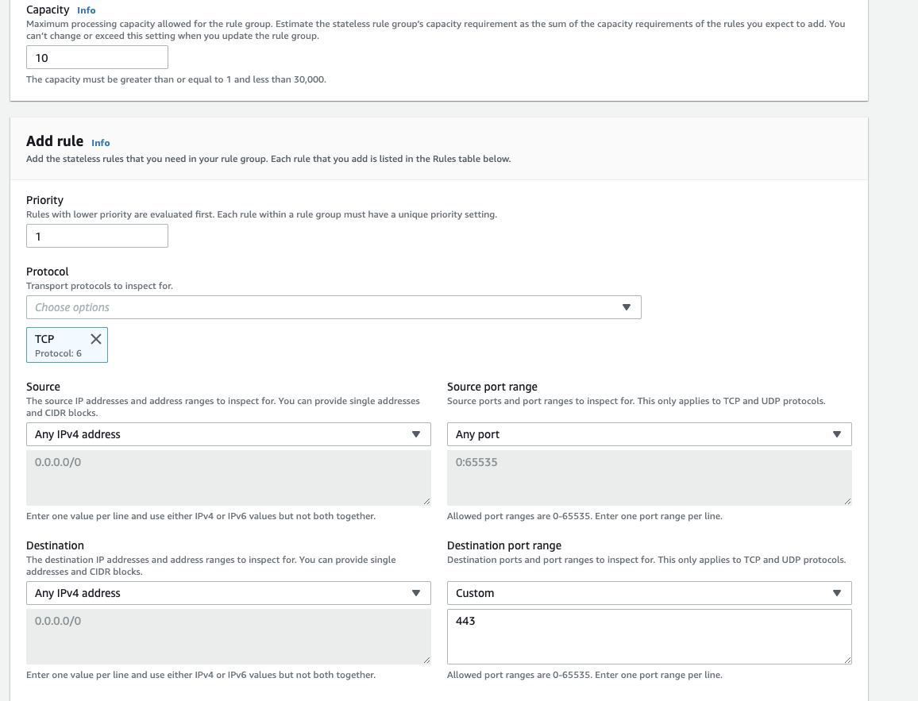
Task: Open the Protocol 'Choose options' dropdown
Action: [x=334, y=307]
